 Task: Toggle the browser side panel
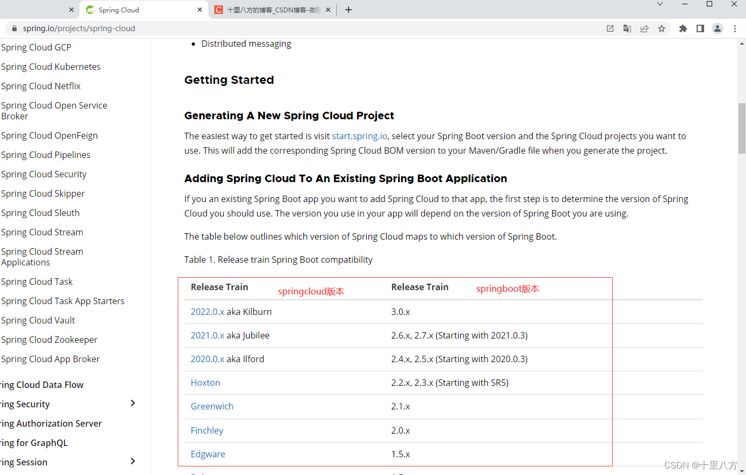tap(700, 28)
